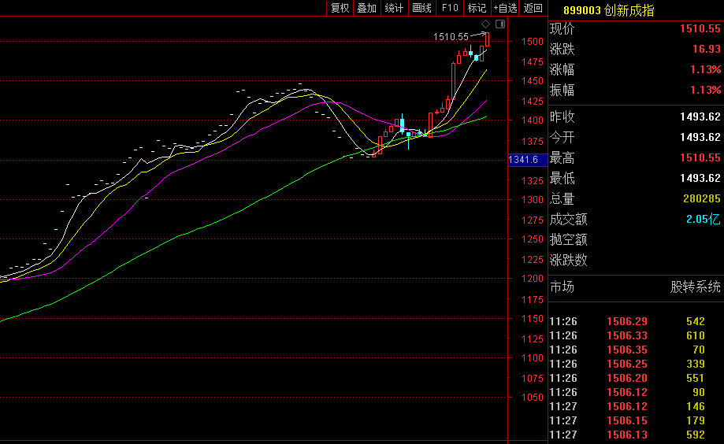Open the 统计 statistics tool

click(x=394, y=8)
